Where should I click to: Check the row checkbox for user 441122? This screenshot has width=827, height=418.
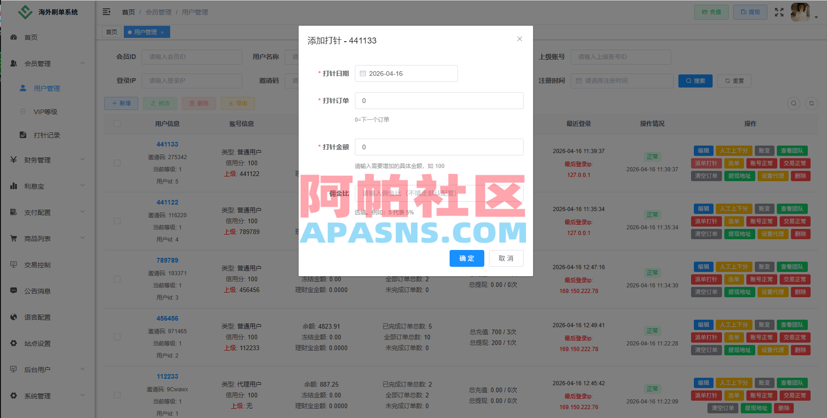(x=117, y=221)
